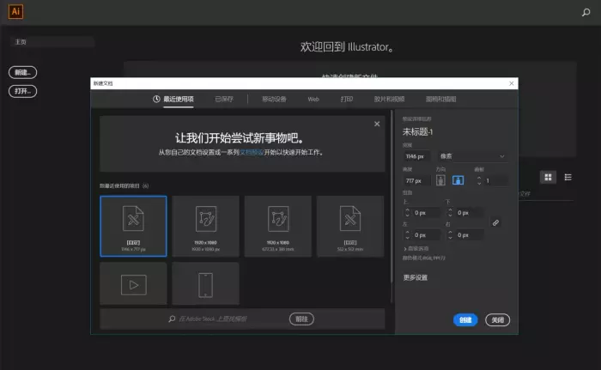601x370 pixels.
Task: Increase the right (右) bleed value
Action: 450,233
